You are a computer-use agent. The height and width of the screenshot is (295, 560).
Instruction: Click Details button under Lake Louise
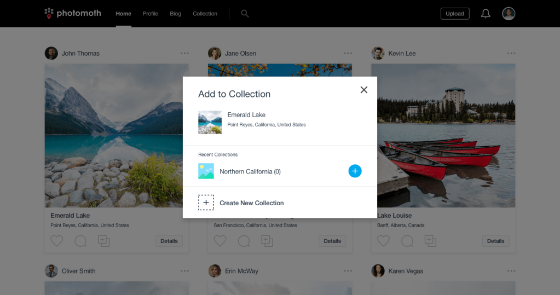495,241
